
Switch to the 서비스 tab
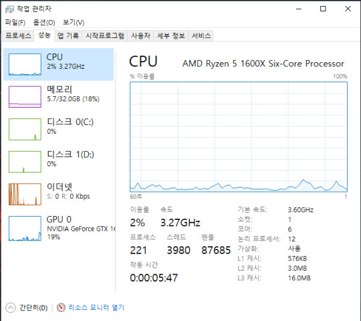click(x=201, y=36)
